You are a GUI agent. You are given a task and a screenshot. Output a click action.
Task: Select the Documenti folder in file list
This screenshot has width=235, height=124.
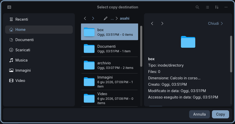pos(109,48)
